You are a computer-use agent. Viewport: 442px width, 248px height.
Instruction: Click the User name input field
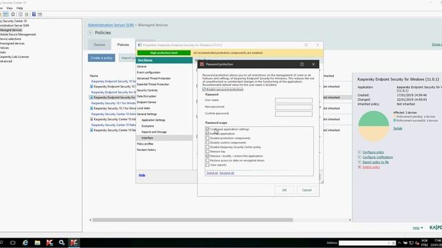[x=294, y=101]
